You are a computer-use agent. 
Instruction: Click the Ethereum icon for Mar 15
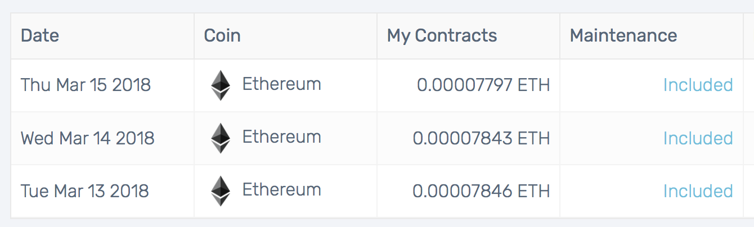tap(221, 85)
